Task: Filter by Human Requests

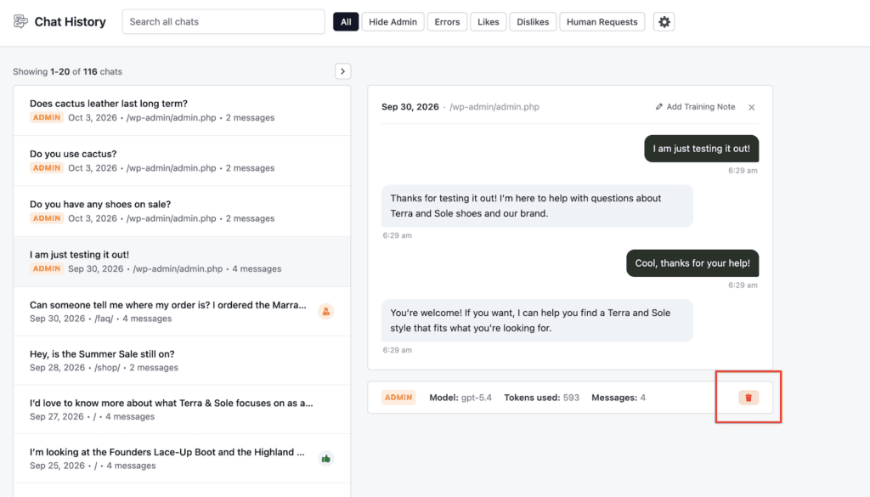Action: pos(602,22)
